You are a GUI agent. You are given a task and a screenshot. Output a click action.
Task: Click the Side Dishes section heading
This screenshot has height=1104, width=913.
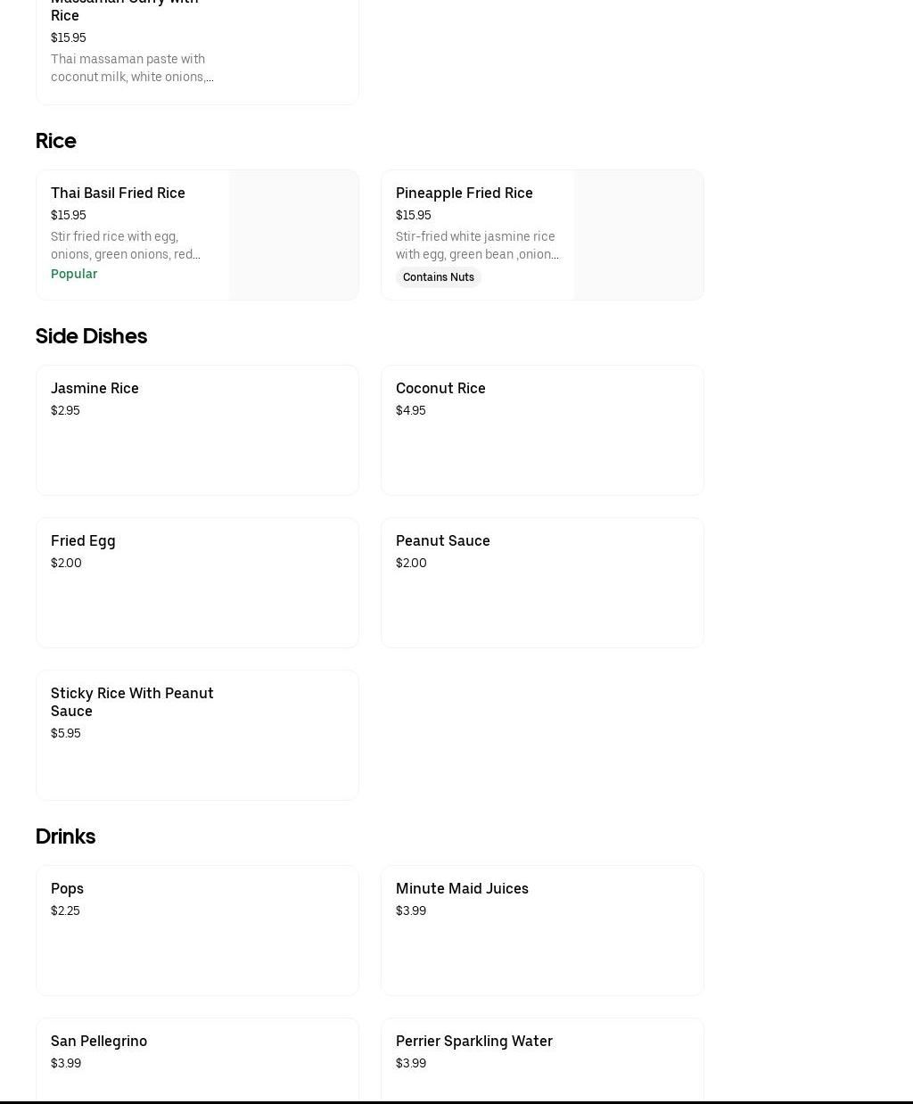pyautogui.click(x=91, y=336)
